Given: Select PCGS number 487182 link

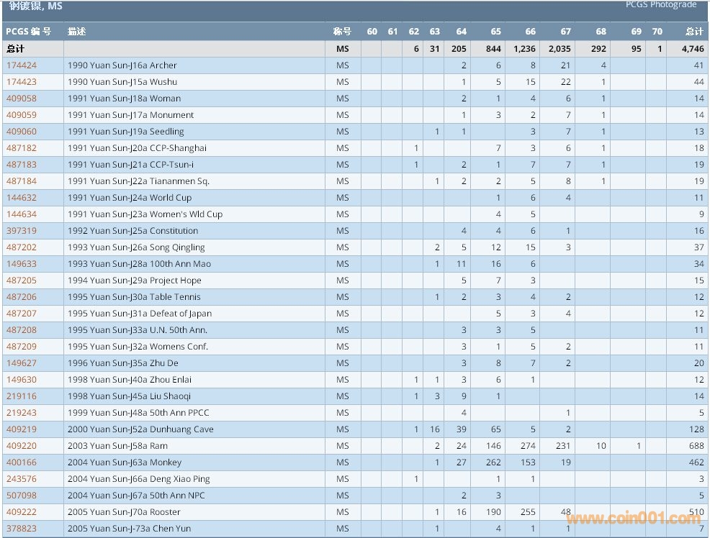Looking at the screenshot, I should (x=22, y=148).
